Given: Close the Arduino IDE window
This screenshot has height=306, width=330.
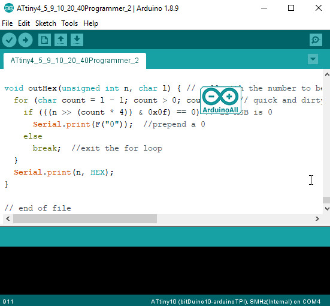Looking at the screenshot, I should coord(319,8).
